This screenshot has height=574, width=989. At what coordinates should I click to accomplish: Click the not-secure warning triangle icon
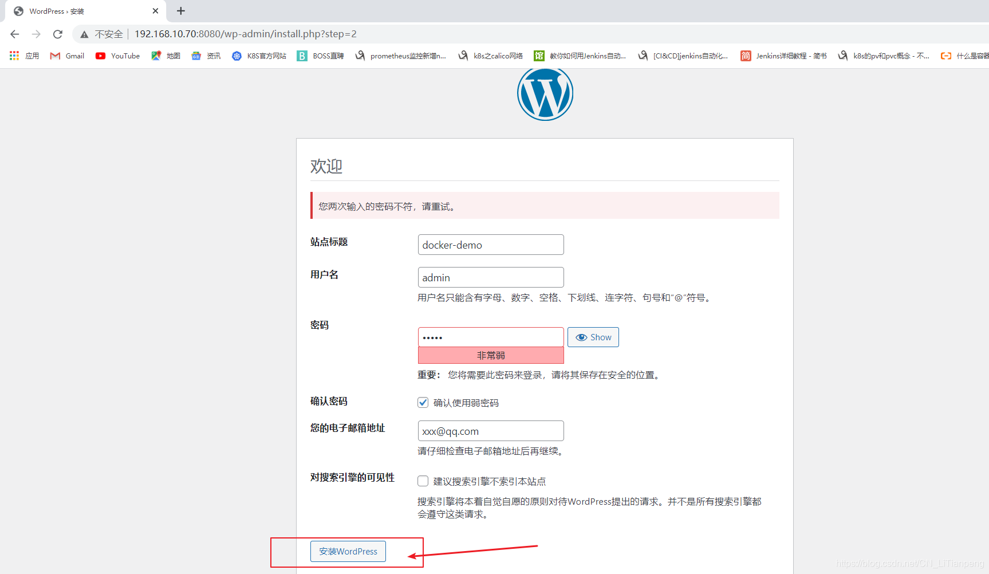(x=84, y=34)
